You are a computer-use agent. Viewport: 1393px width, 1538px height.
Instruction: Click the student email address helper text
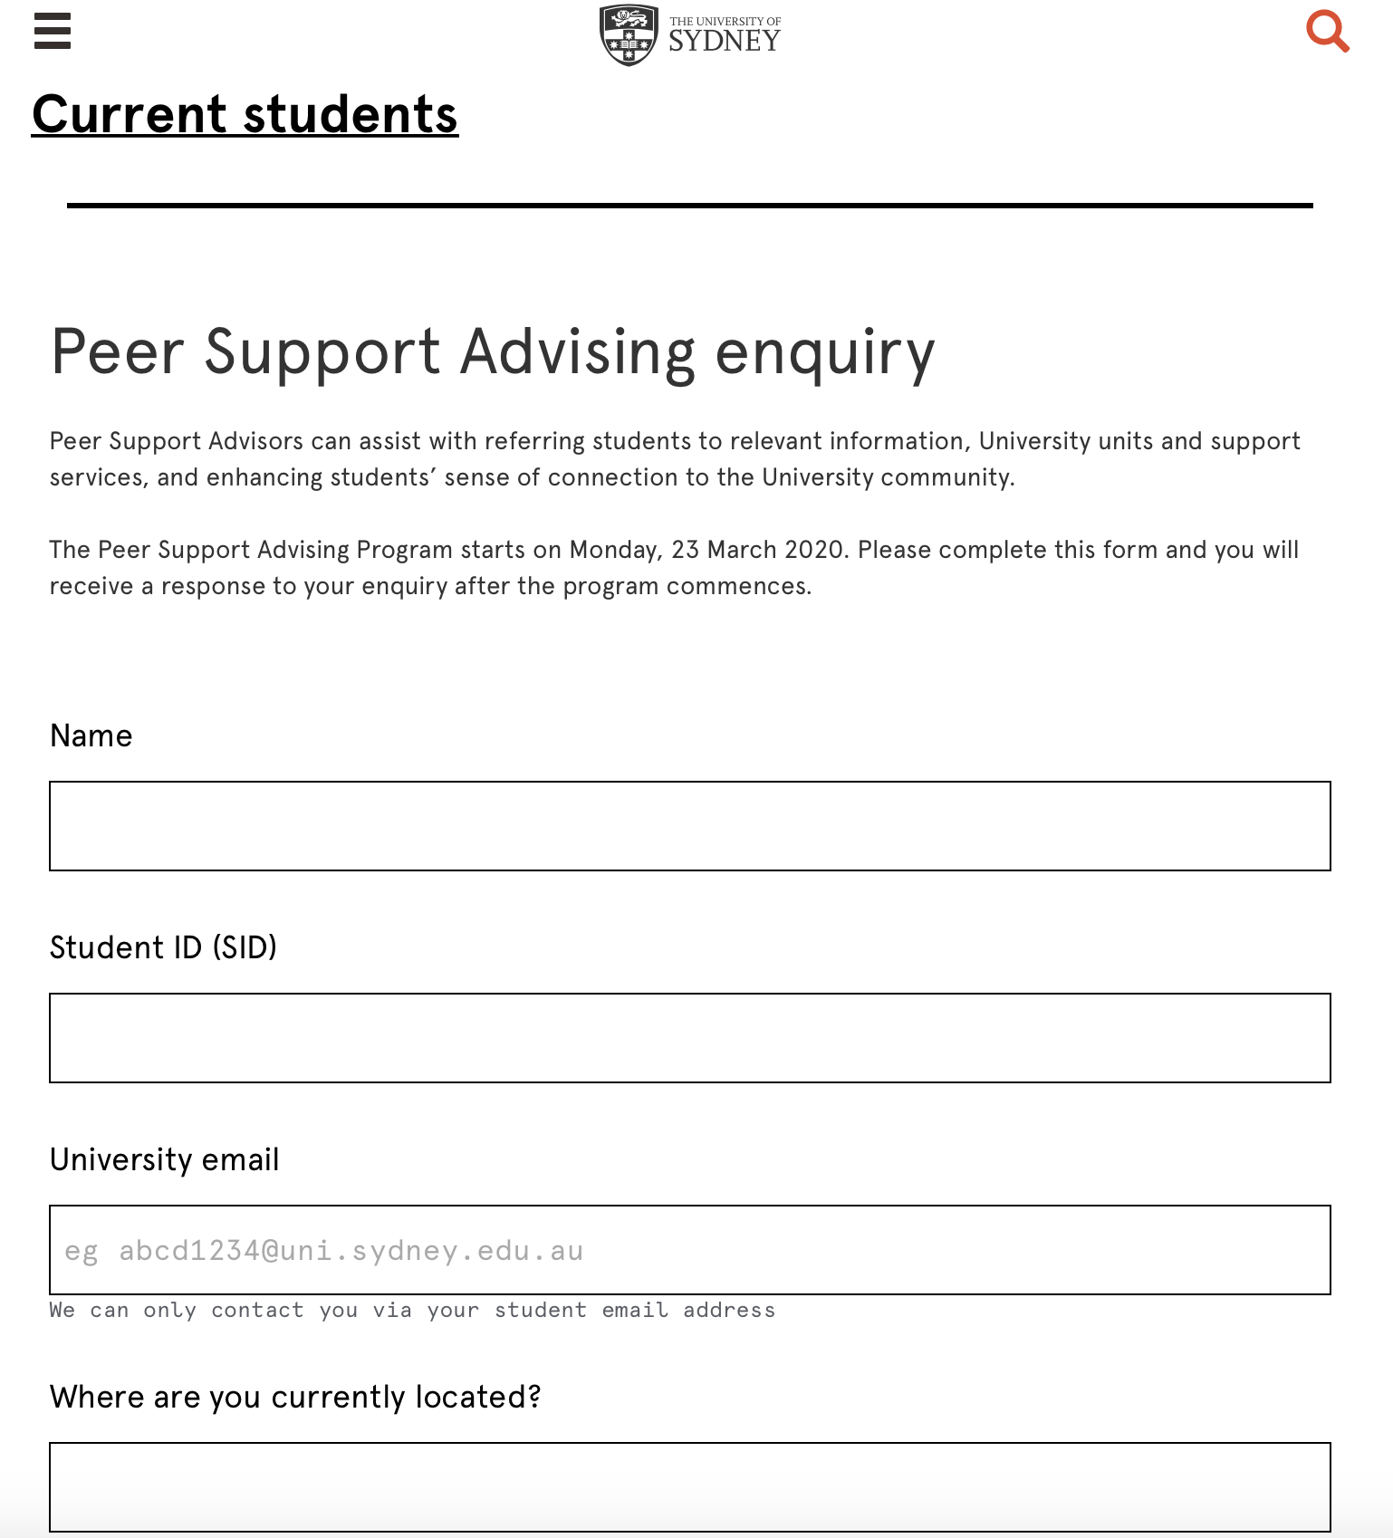(412, 1310)
